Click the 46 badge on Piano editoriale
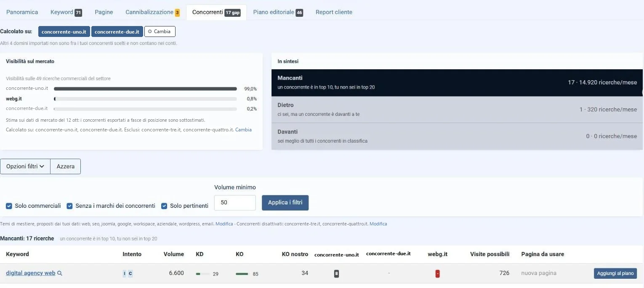Screen dimensions: 644x288 click(299, 13)
